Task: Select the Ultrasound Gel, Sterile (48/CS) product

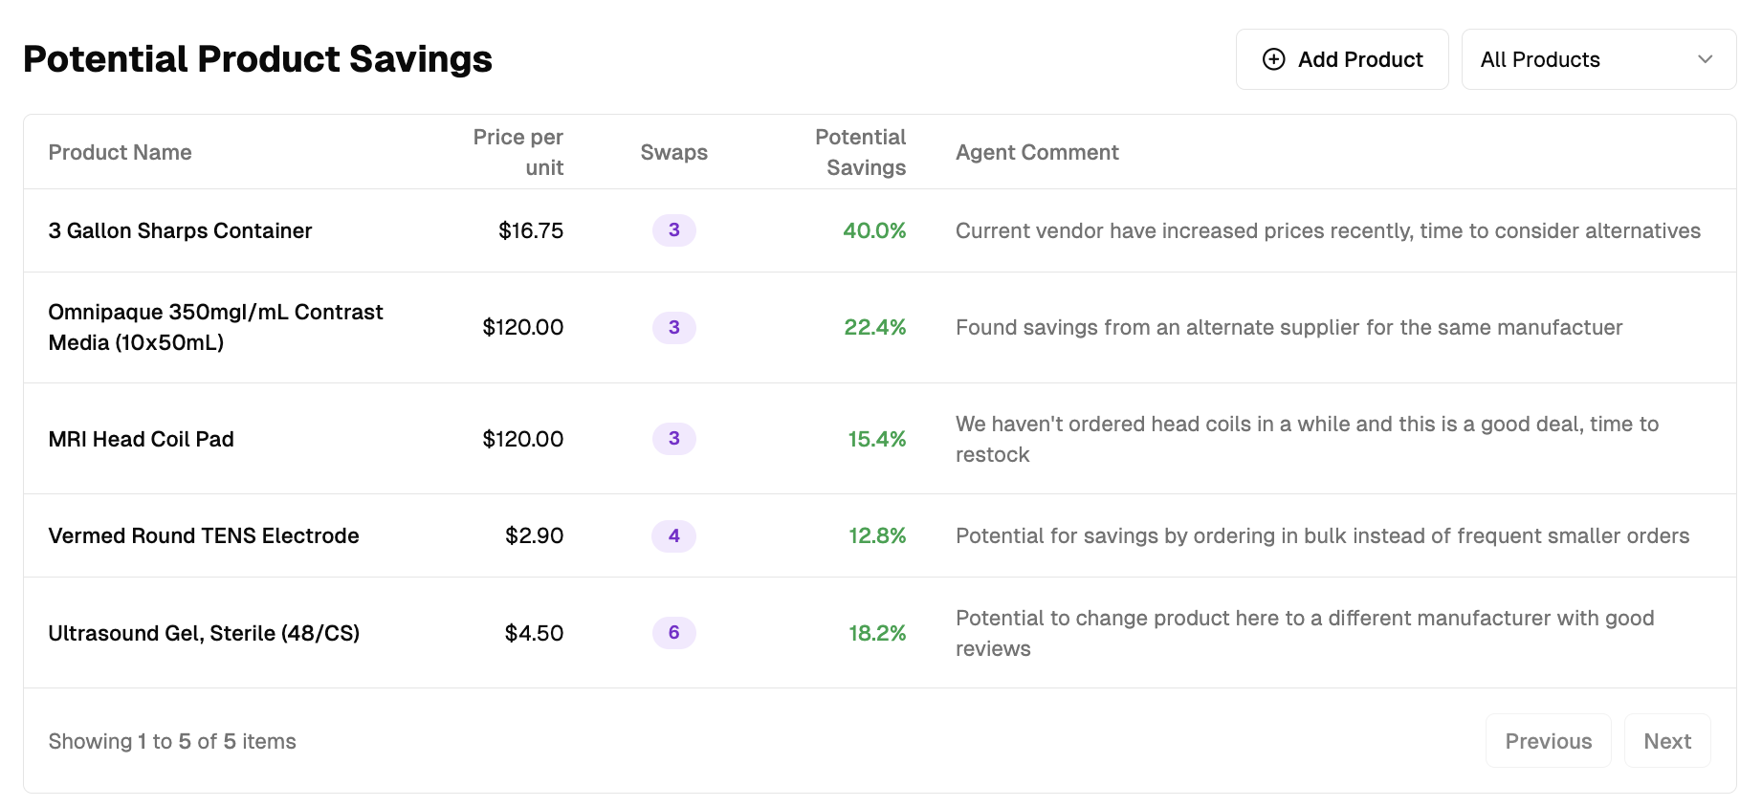Action: [x=204, y=633]
